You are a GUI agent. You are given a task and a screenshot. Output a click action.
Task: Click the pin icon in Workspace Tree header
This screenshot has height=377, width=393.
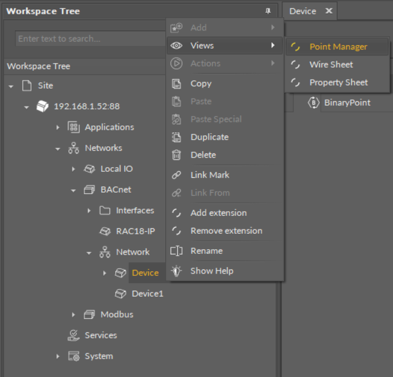click(x=268, y=11)
